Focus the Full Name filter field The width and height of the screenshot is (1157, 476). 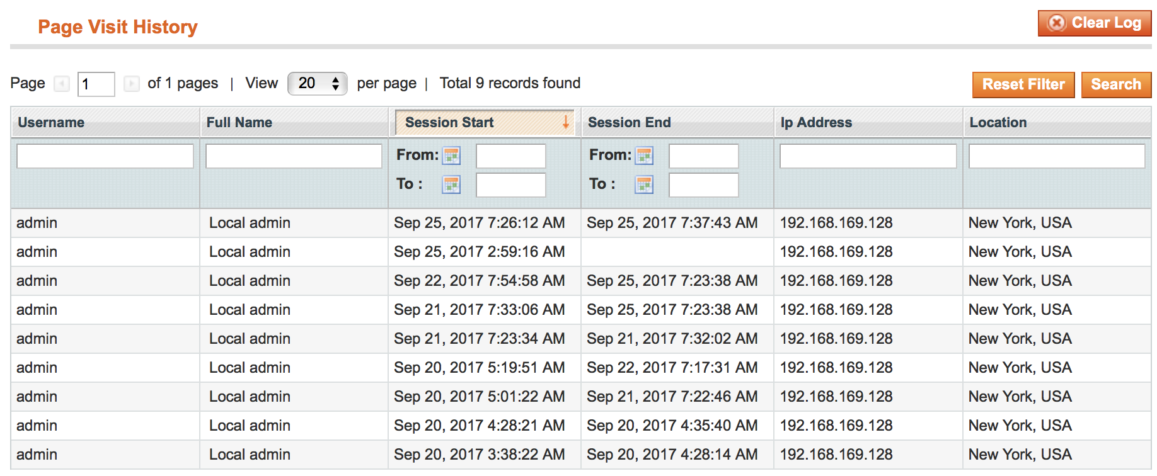294,156
